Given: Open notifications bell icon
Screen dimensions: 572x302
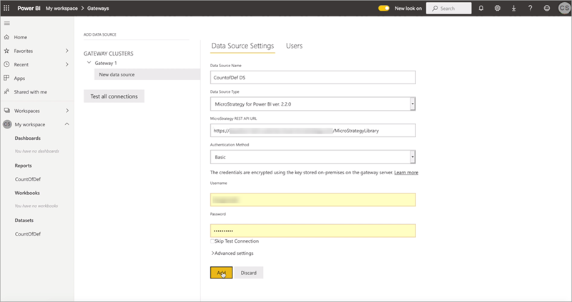Looking at the screenshot, I should coord(481,8).
